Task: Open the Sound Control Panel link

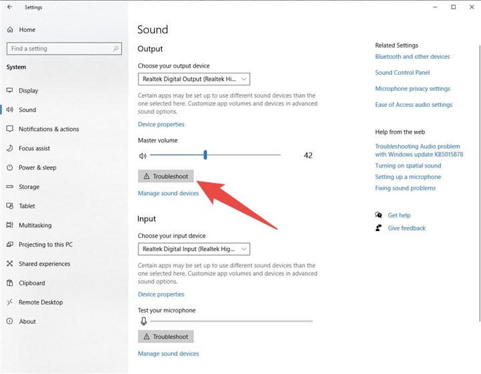Action: (402, 73)
